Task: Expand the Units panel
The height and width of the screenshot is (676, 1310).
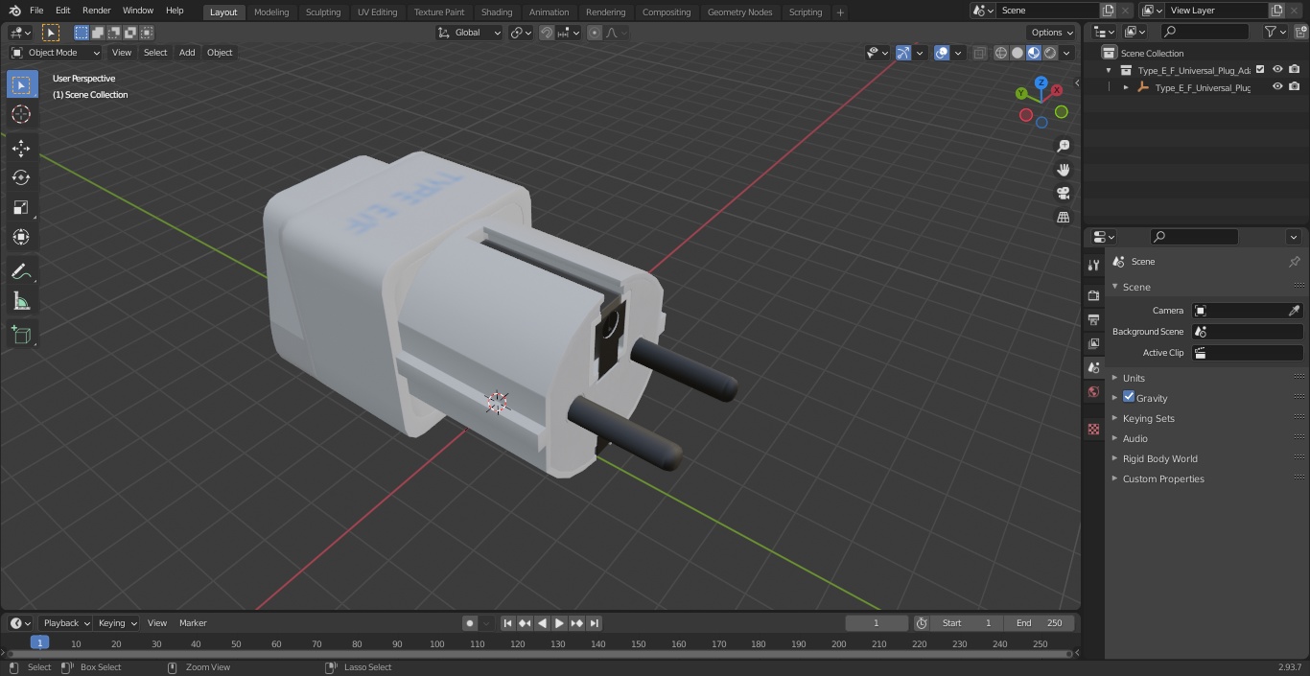Action: (x=1134, y=378)
